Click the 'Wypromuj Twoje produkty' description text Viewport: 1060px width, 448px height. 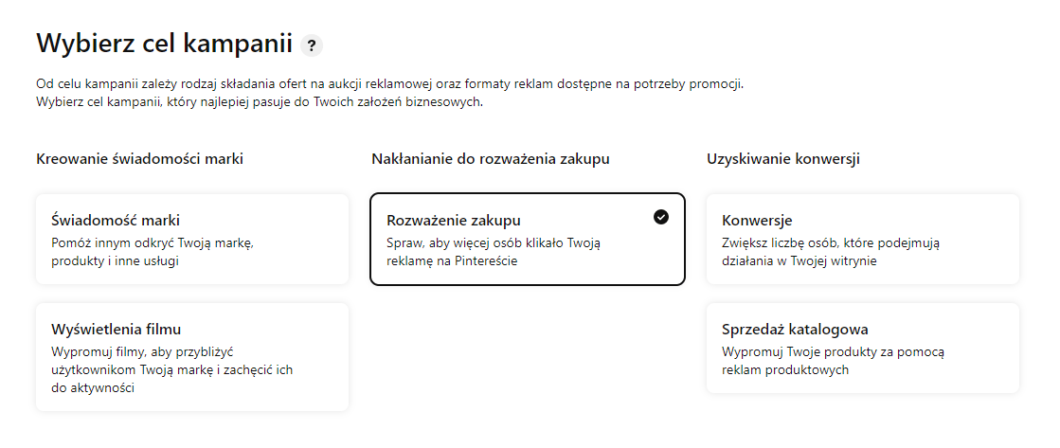click(833, 352)
